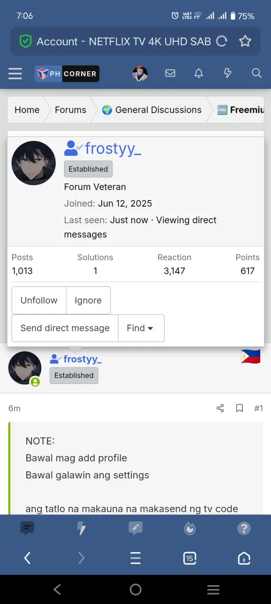Open the browser's three-line menu
Viewport: 271px width, 604px height.
tap(135, 558)
